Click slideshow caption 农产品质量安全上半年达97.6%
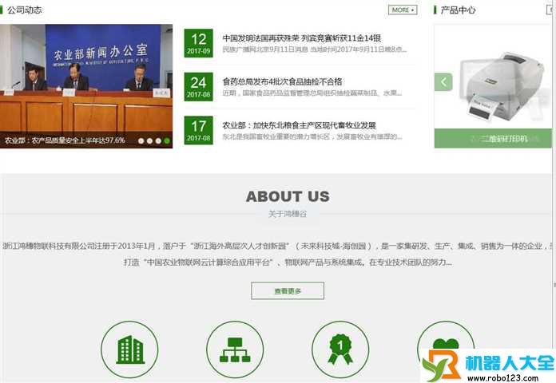Screen dimensions: 556x383 [65, 140]
